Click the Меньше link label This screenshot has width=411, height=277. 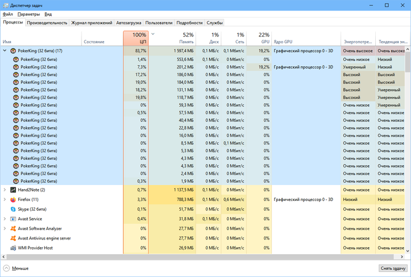click(x=20, y=268)
